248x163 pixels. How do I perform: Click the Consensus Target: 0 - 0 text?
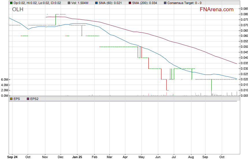coord(184,3)
